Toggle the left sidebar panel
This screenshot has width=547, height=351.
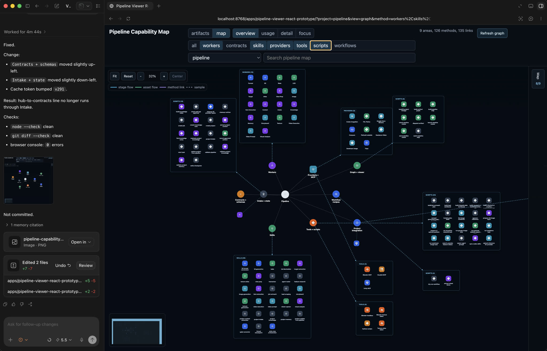pos(27,6)
